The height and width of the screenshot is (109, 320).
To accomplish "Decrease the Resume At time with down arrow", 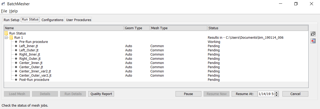I will point(277,95).
